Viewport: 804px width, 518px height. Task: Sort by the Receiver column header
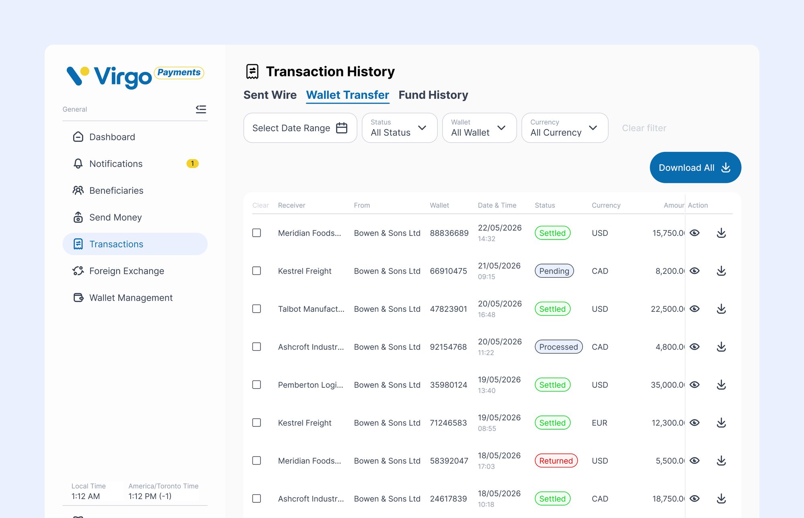tap(291, 205)
